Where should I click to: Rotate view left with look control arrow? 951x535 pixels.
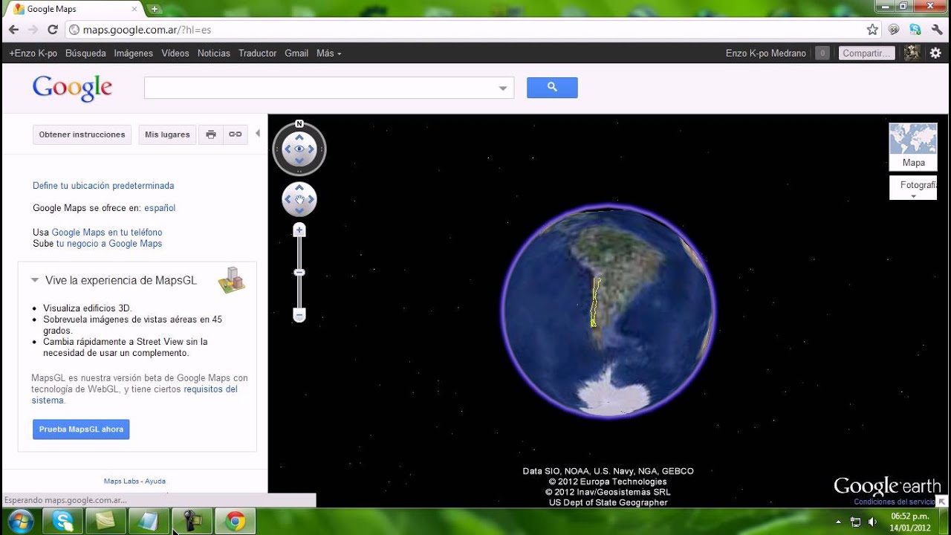coord(286,149)
